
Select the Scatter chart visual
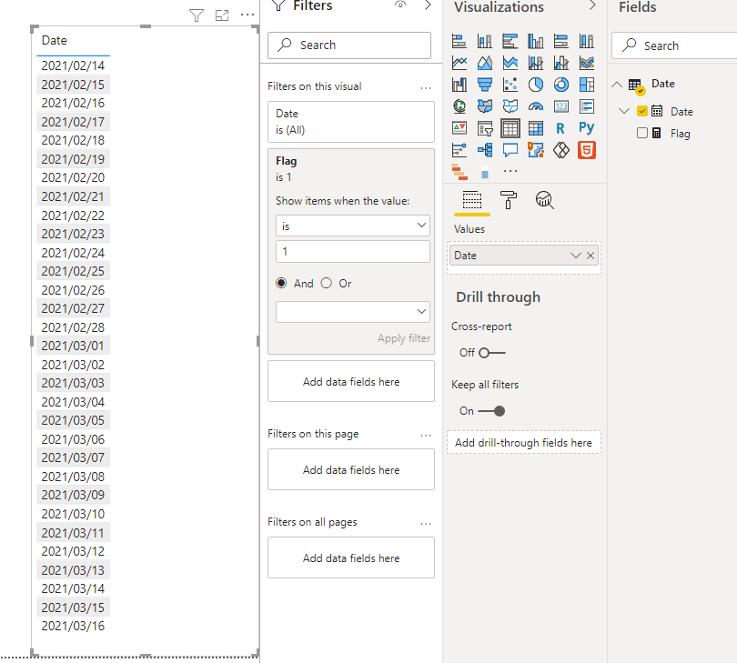(x=510, y=85)
